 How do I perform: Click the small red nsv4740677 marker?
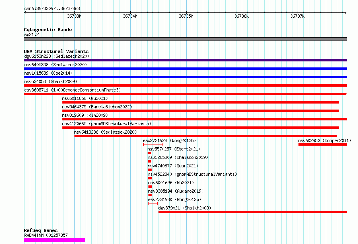coord(150,170)
